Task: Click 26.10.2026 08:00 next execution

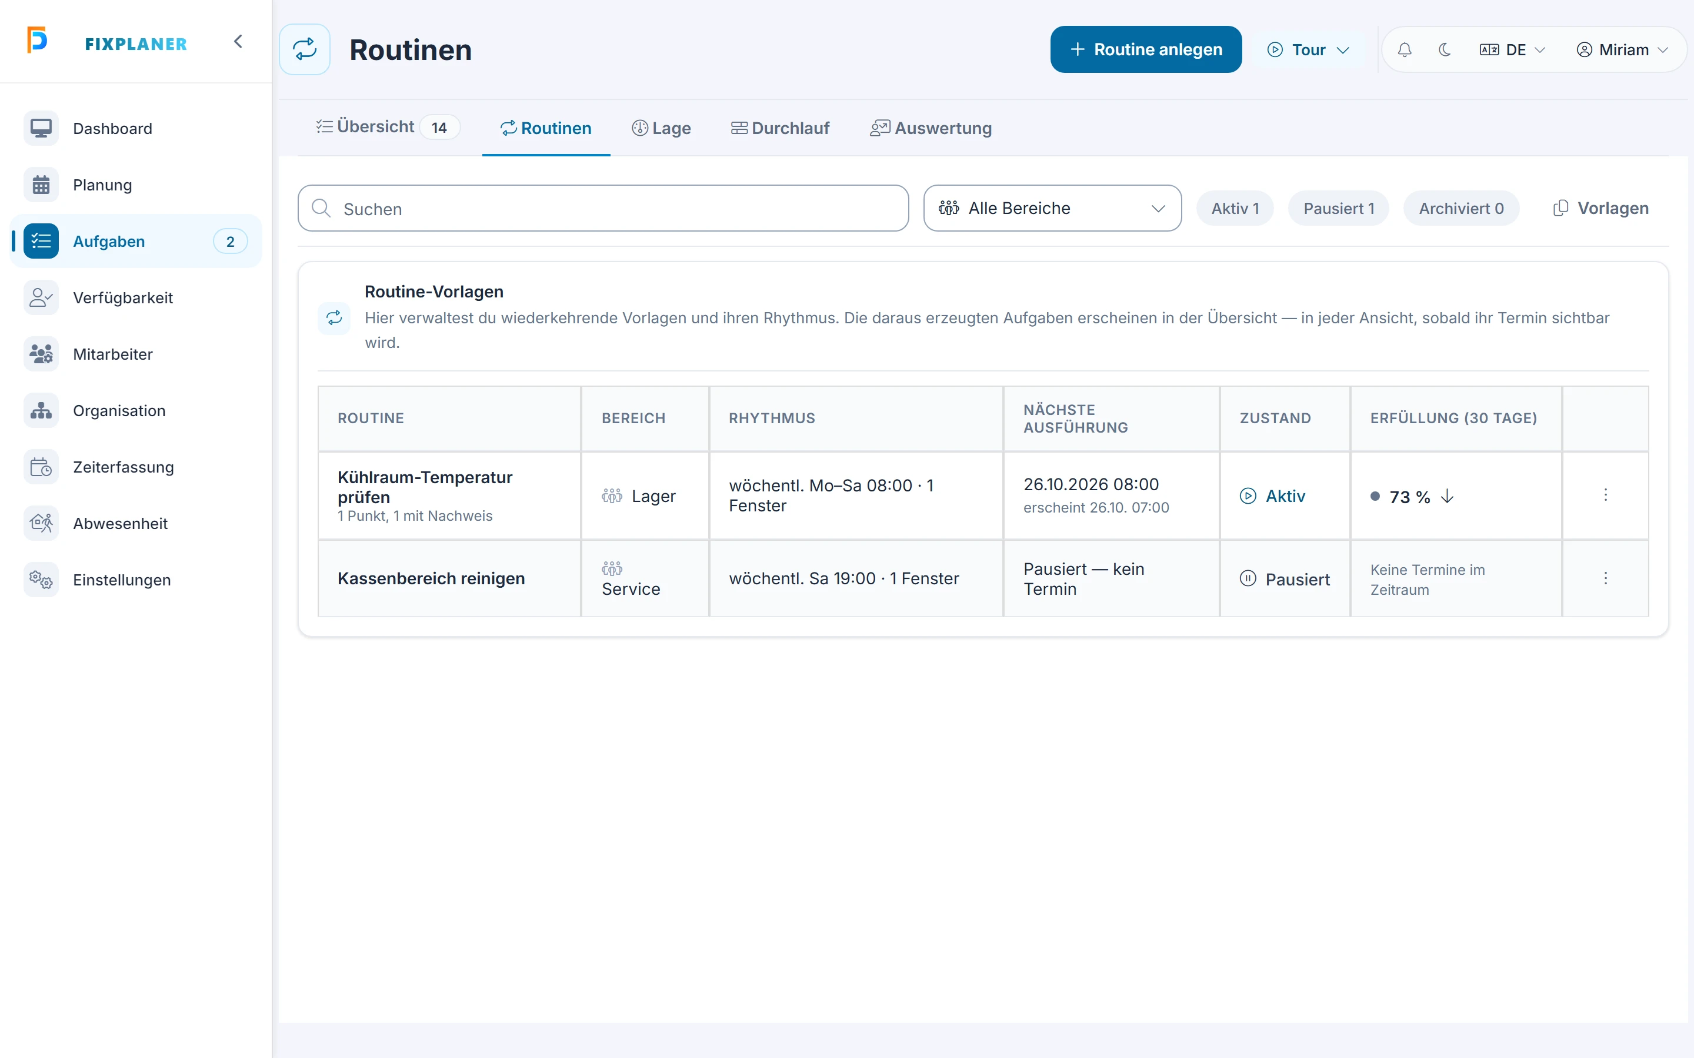Action: [1091, 484]
